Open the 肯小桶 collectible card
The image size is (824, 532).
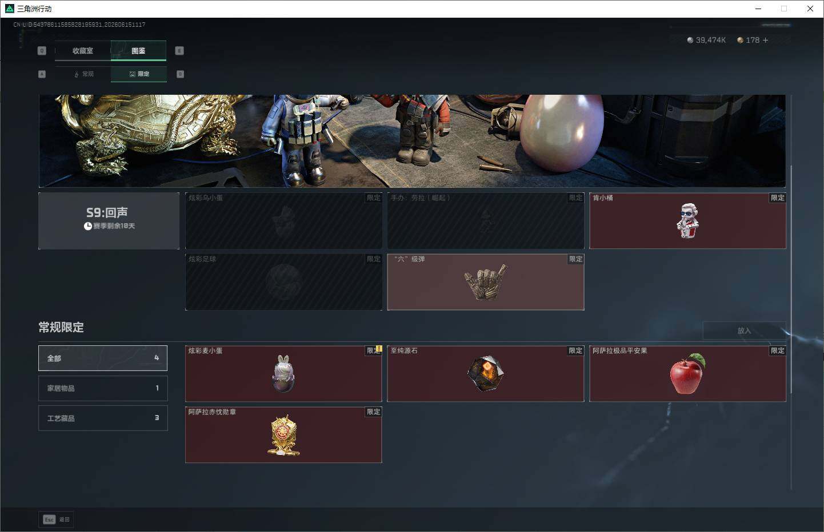(687, 220)
